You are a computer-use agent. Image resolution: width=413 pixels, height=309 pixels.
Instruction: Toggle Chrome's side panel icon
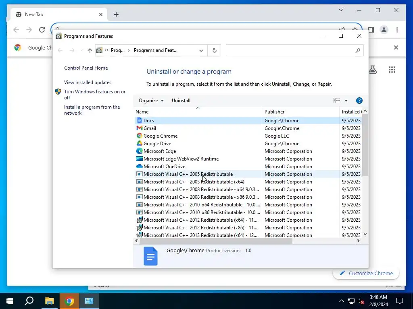pyautogui.click(x=371, y=30)
